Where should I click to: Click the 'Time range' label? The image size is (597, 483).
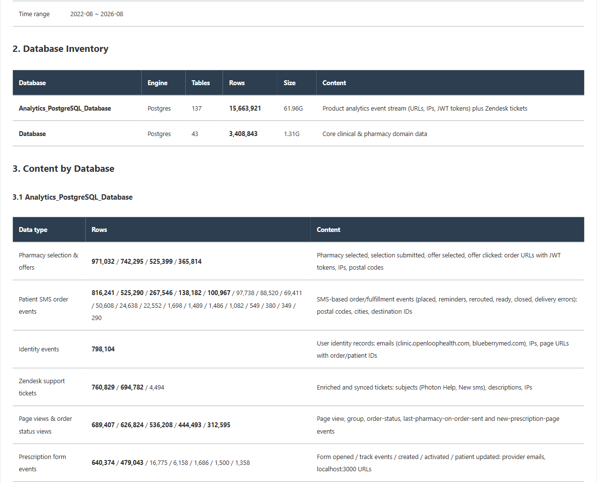tap(34, 14)
